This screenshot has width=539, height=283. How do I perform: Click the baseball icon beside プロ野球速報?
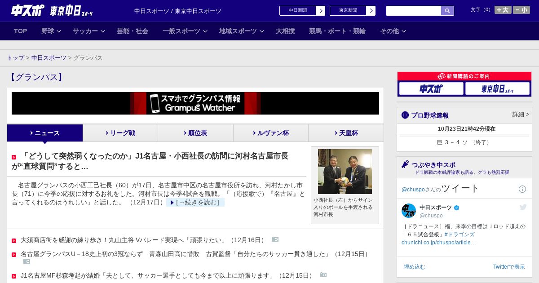click(x=405, y=115)
